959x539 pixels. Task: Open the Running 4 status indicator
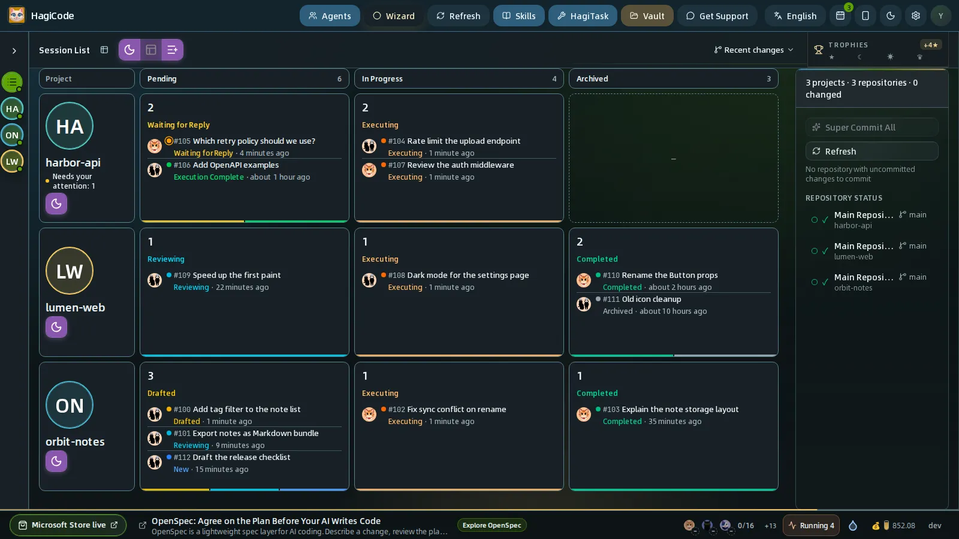[x=812, y=525]
